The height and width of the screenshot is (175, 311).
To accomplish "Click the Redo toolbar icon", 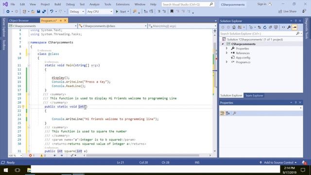I will point(60,12).
